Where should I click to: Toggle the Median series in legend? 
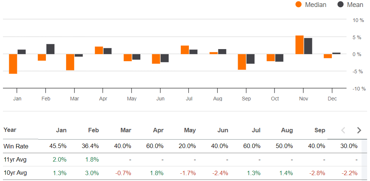coord(315,5)
